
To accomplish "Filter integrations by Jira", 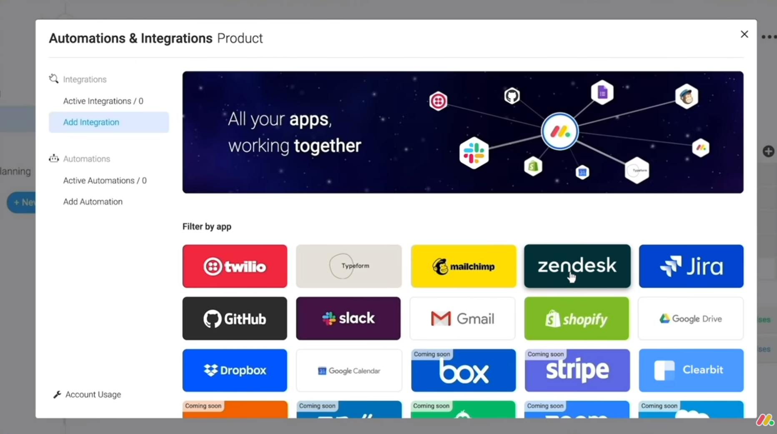I will (x=691, y=266).
